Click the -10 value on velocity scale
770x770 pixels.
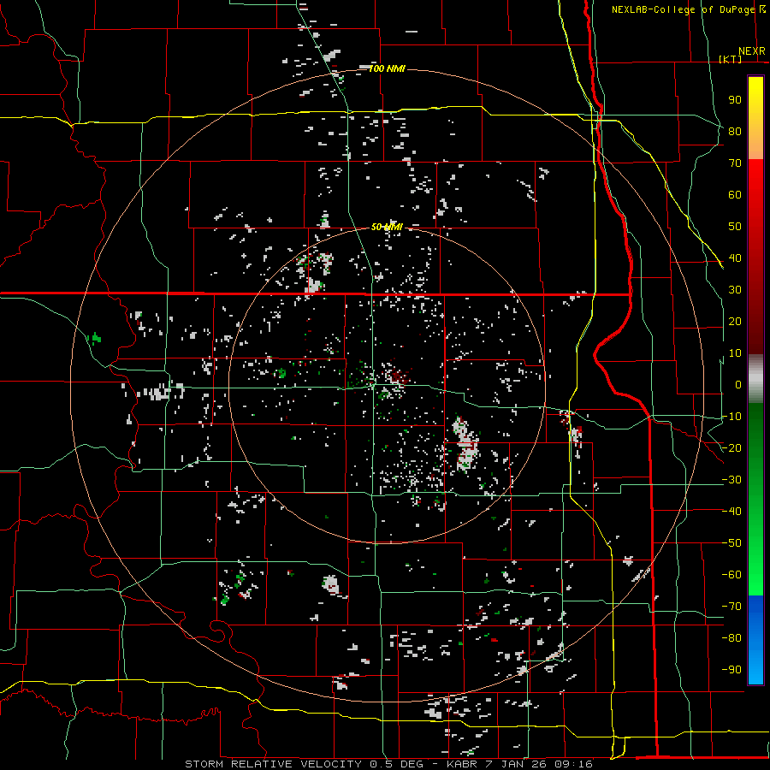(x=731, y=417)
